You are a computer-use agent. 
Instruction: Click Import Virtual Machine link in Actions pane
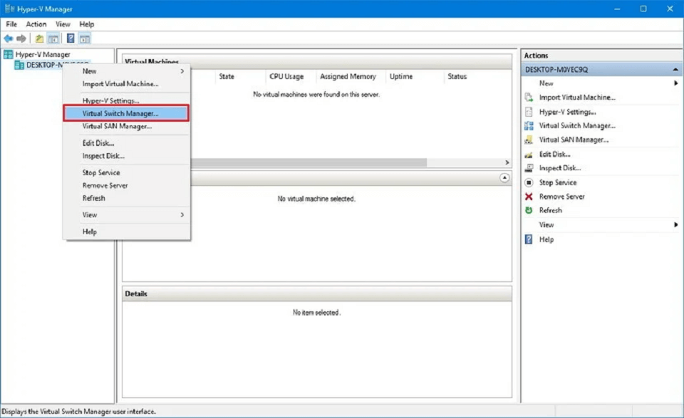click(577, 97)
